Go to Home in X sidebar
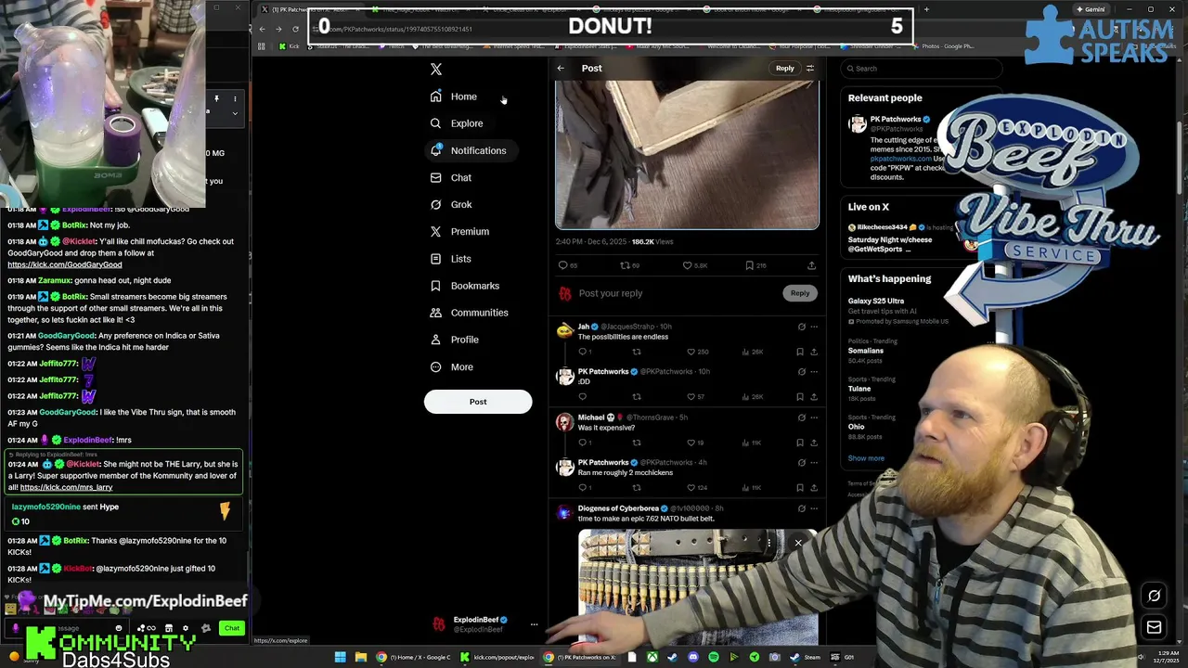This screenshot has width=1188, height=668. (x=454, y=96)
